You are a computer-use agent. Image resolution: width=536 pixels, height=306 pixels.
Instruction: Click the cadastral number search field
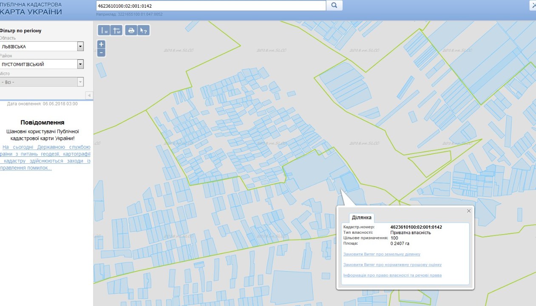(x=211, y=6)
